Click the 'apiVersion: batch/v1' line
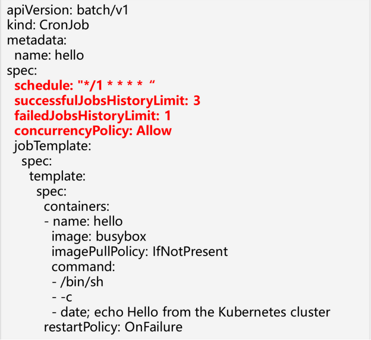Image resolution: width=371 pixels, height=340 pixels. point(67,10)
